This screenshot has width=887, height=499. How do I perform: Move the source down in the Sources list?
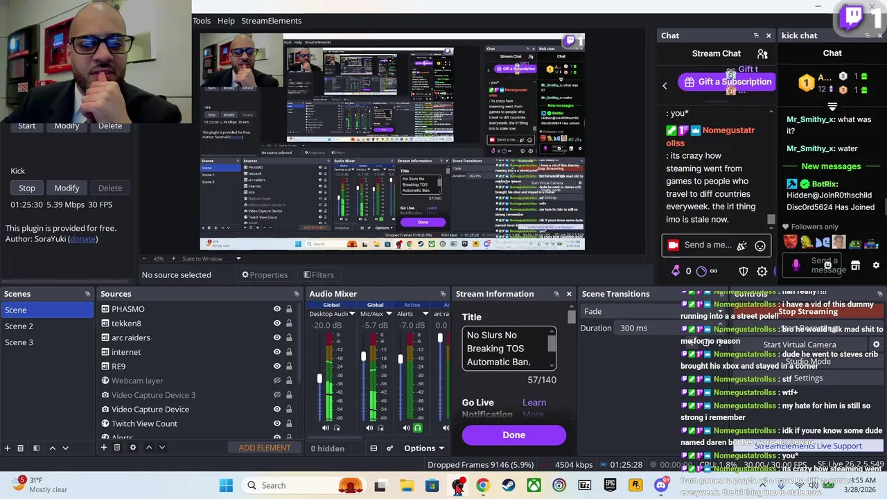click(161, 448)
